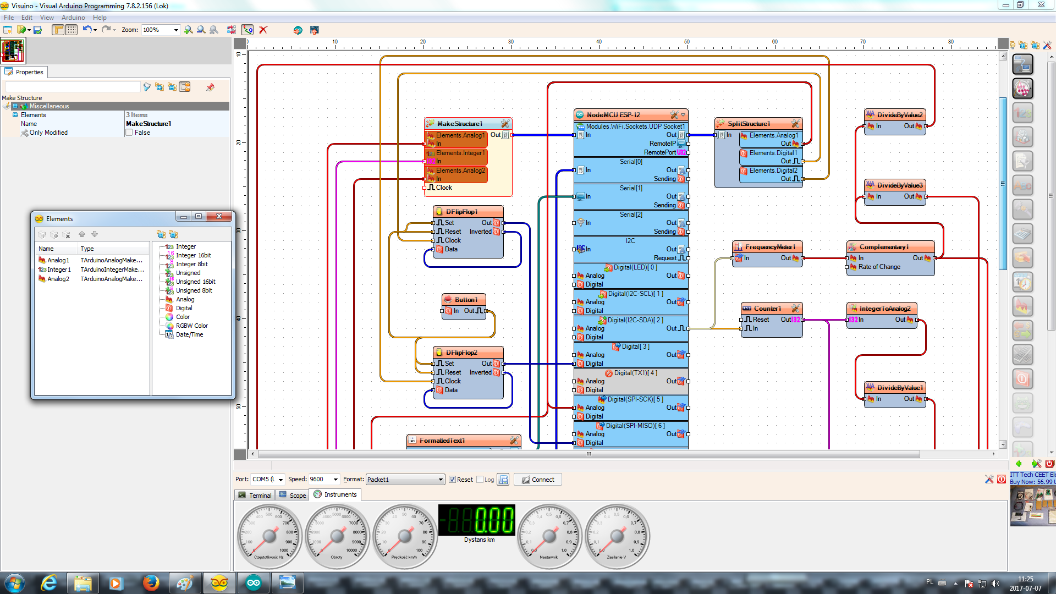Click the red X delete icon in toolbar

tap(263, 30)
